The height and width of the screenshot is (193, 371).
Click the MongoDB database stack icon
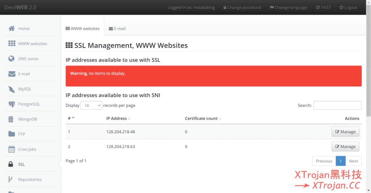[12, 119]
